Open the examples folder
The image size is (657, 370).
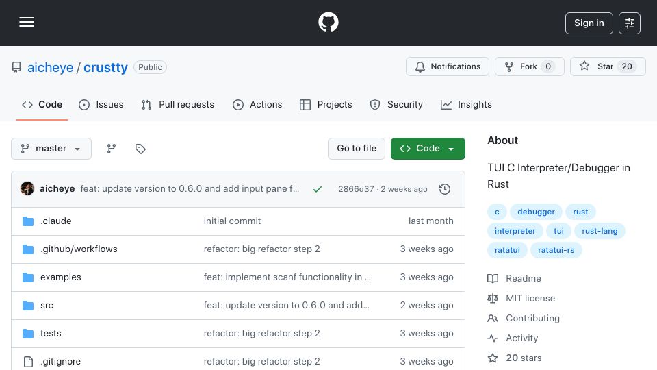61,277
